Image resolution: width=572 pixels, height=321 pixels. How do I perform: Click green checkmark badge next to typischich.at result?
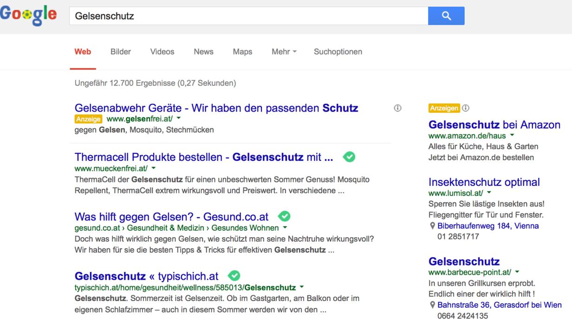coord(234,276)
